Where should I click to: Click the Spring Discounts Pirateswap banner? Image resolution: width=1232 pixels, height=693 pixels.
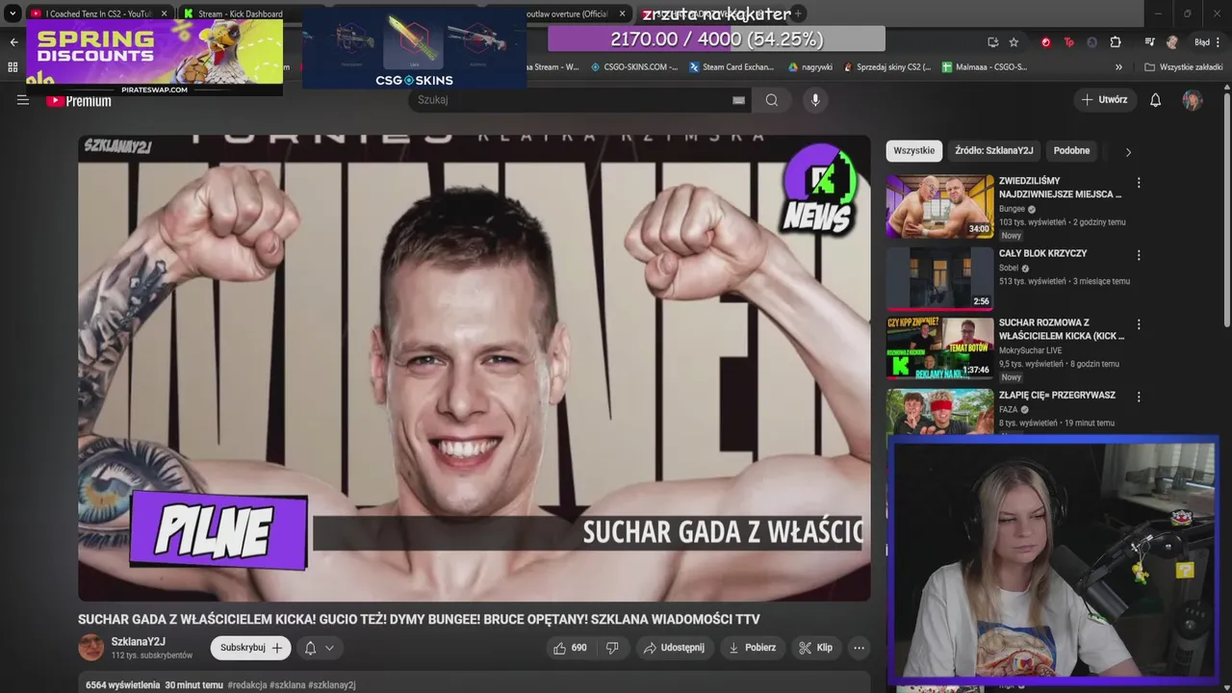pyautogui.click(x=154, y=57)
